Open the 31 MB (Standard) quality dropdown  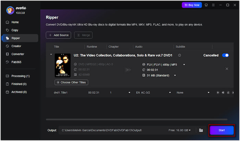[175, 75]
